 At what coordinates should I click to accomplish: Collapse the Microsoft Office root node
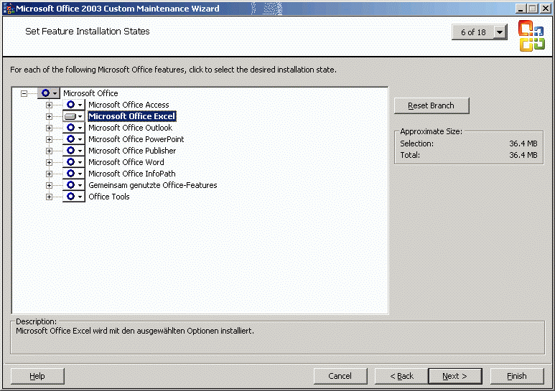tap(24, 94)
